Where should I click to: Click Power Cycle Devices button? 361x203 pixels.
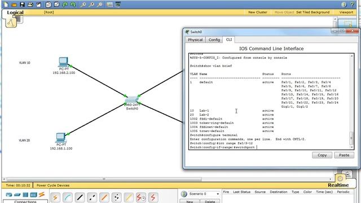[x=53, y=185]
